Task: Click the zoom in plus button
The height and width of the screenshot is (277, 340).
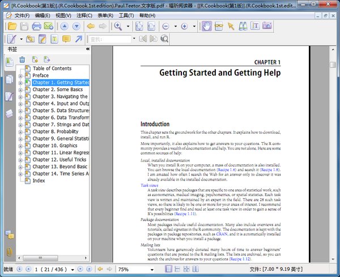Action: [x=184, y=26]
